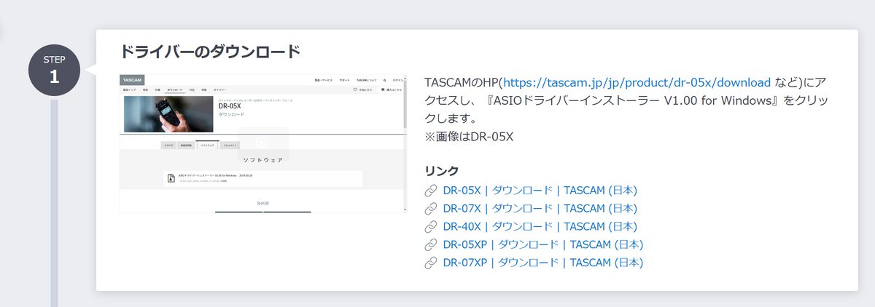The image size is (875, 307).
Task: Open DR-07XP | ダウンロード | TASCAM (日本) link
Action: click(x=543, y=263)
